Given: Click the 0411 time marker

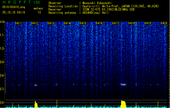Looking at the screenshot, I should (x=18, y=23).
